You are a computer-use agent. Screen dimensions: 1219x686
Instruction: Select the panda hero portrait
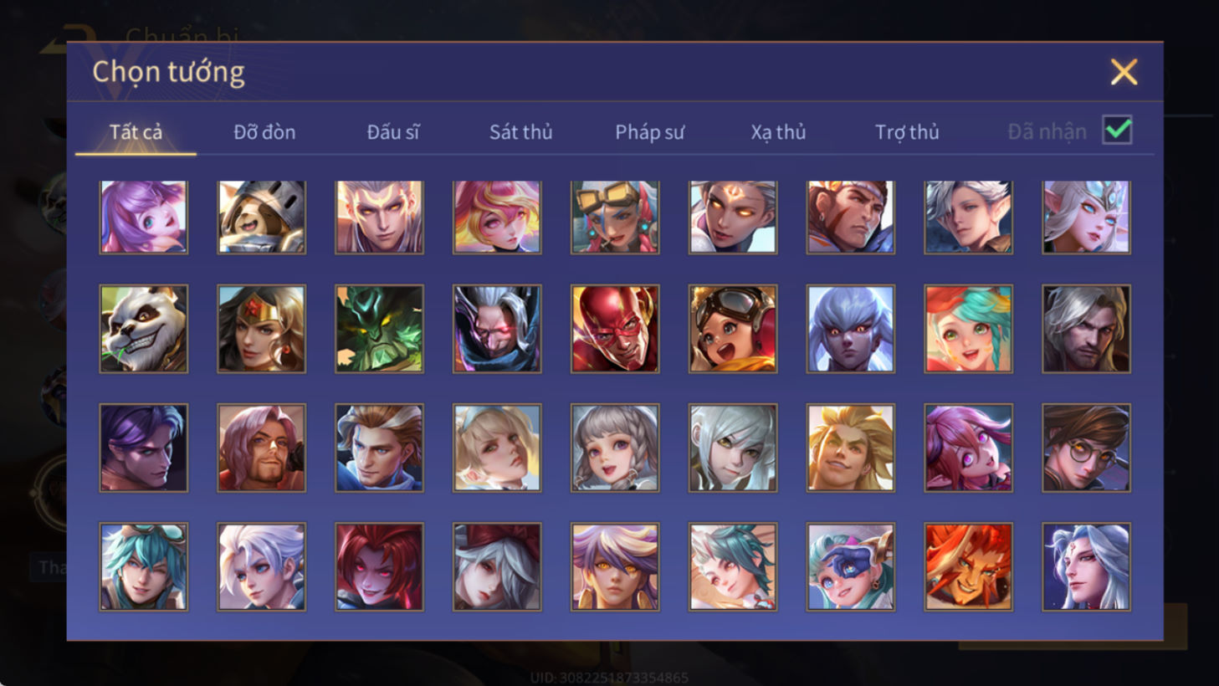pyautogui.click(x=144, y=329)
